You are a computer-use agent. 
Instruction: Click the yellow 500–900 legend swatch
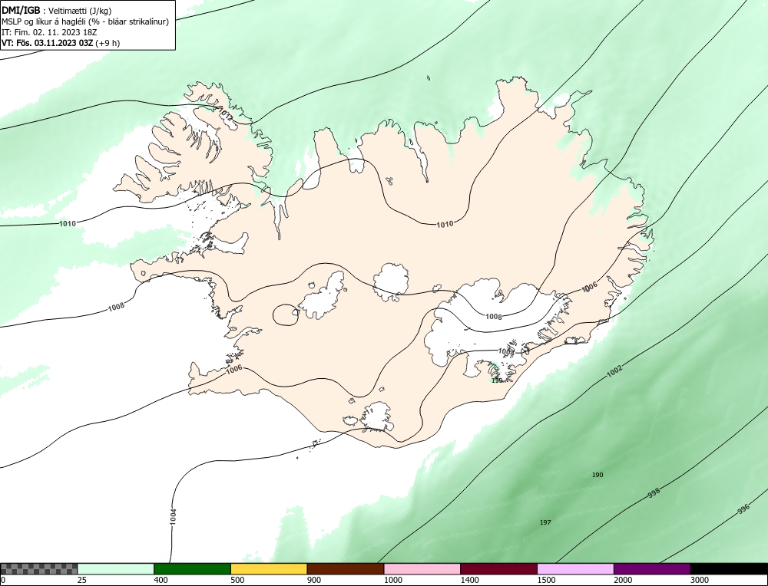269,569
